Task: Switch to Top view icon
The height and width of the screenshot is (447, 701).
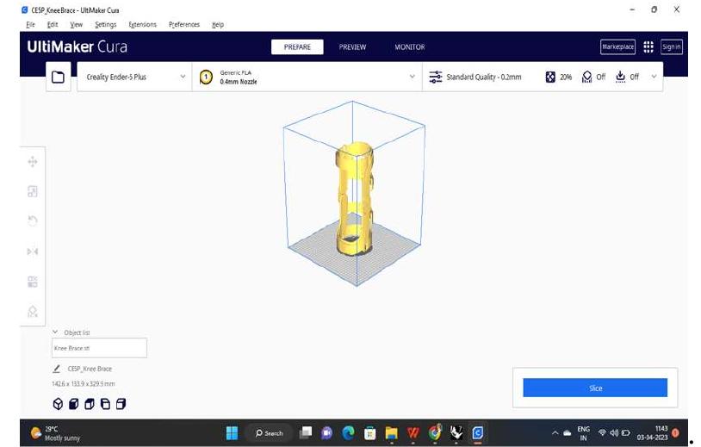Action: pos(90,404)
